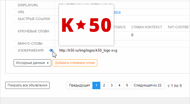The image size is (190, 104).
Task: Click the БЫСТРЫЕ ССЫЛКИ label
Action: (34, 19)
